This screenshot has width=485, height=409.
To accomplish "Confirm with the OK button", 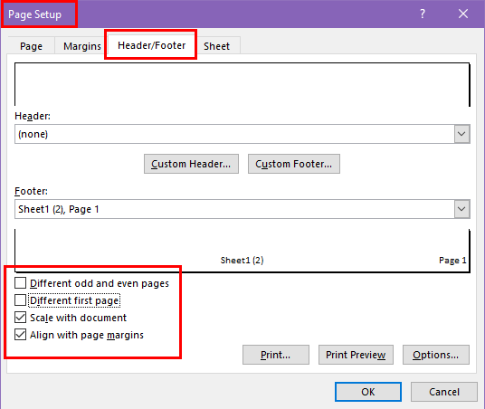I will point(368,392).
